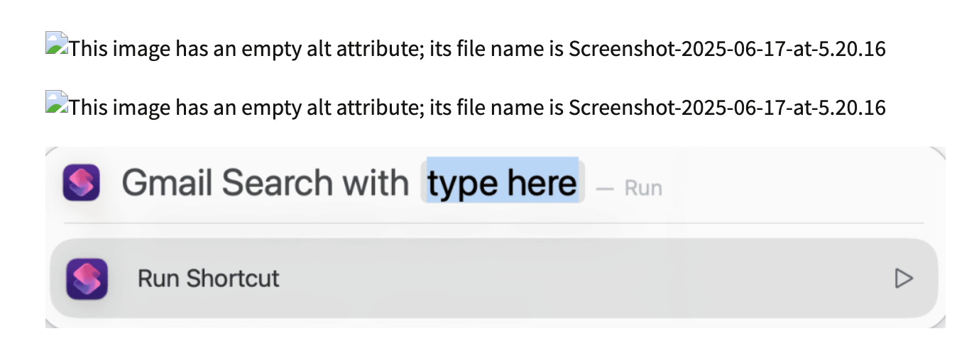Click empty space inside the Run Shortcut row
974x353 pixels.
pyautogui.click(x=568, y=279)
